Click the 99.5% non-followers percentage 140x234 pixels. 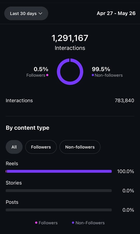click(x=101, y=69)
